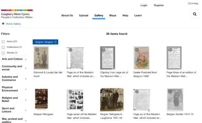The image size is (202, 123).
Task: Open the search magnifier icon
Action: click(195, 14)
